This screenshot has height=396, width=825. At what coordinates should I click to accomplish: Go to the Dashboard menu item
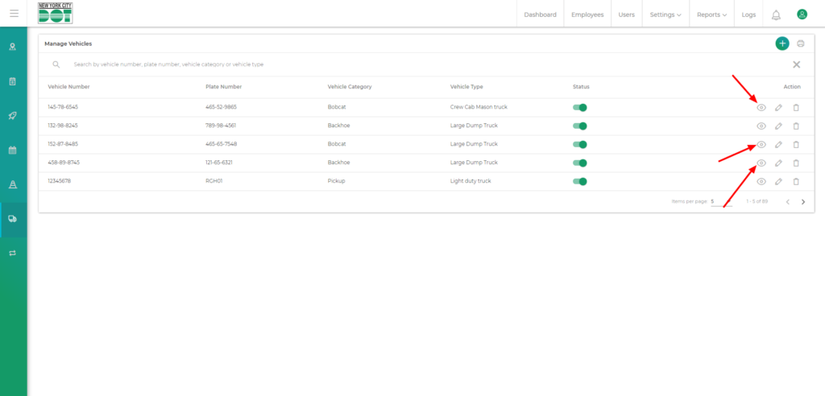point(540,14)
